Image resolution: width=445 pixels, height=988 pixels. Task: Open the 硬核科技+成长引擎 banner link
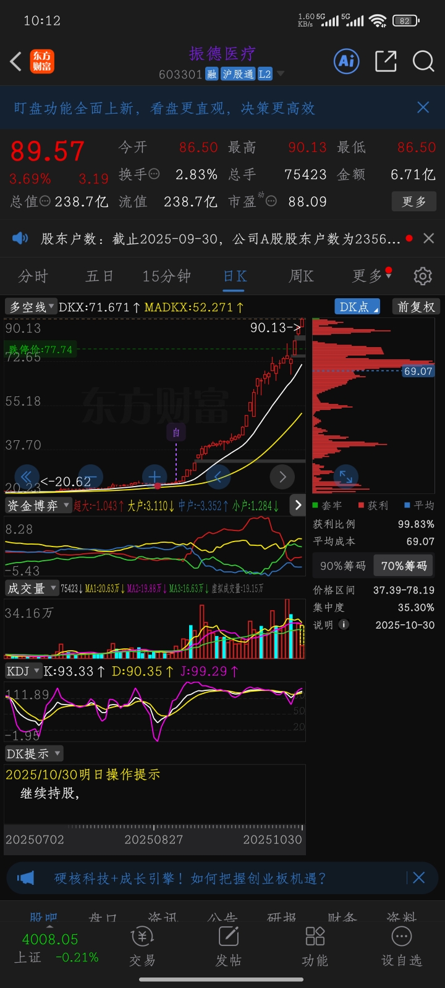pyautogui.click(x=190, y=878)
